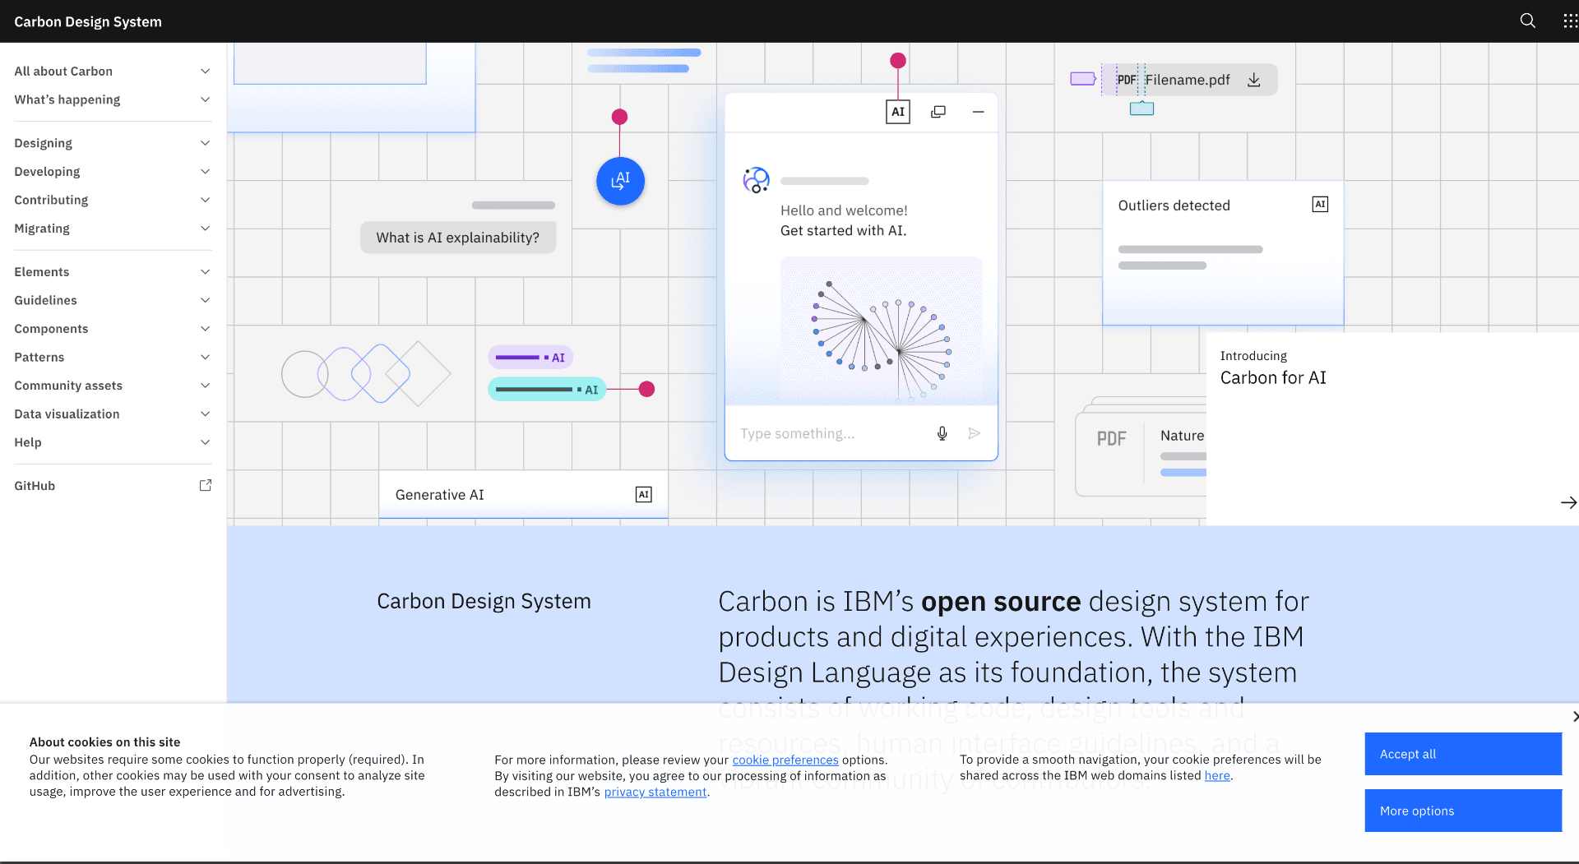Click the chat assistant avatar icon
This screenshot has height=864, width=1579.
tap(756, 180)
